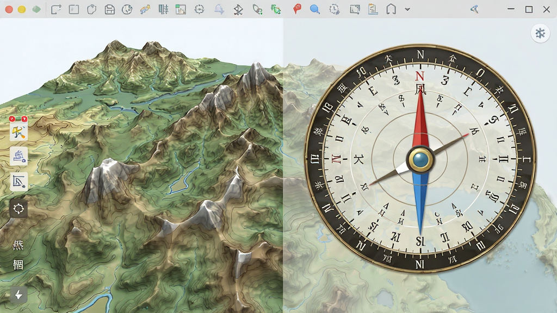Open the snowflake settings button near compass
The image size is (557, 313).
[540, 33]
